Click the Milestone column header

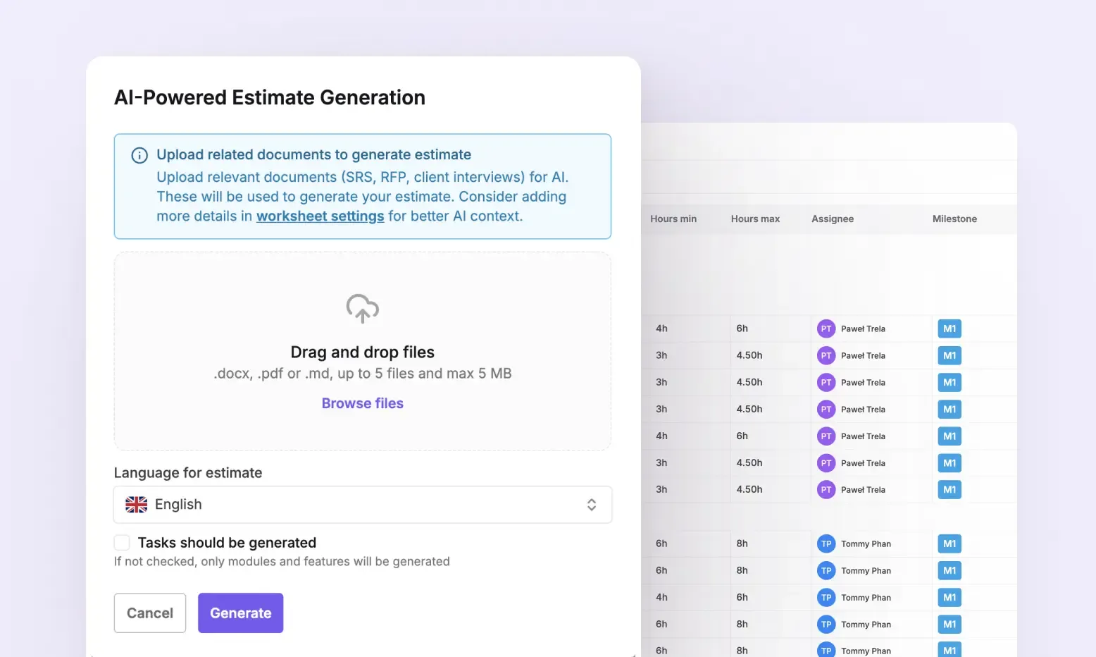click(x=954, y=219)
